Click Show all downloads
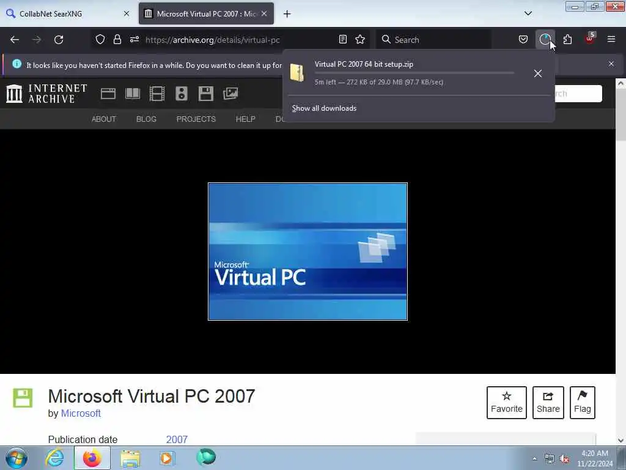Image resolution: width=626 pixels, height=470 pixels. (324, 108)
